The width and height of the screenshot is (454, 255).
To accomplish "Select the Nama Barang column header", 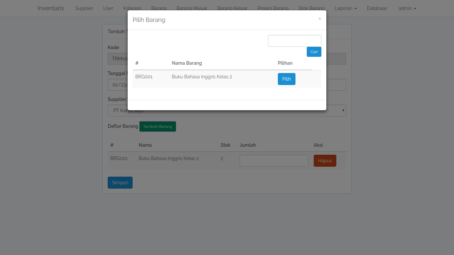I will tap(187, 63).
